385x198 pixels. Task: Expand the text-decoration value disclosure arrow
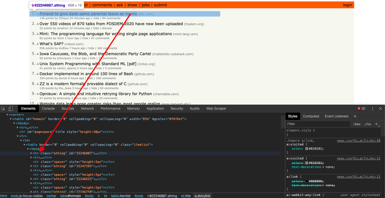[324, 167]
